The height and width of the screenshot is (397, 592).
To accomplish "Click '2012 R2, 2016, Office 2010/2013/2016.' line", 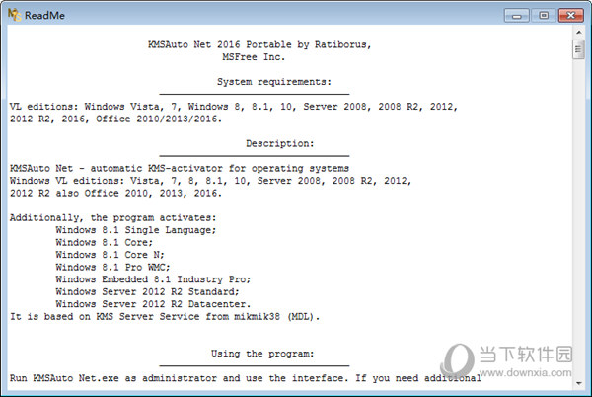I will click(115, 119).
